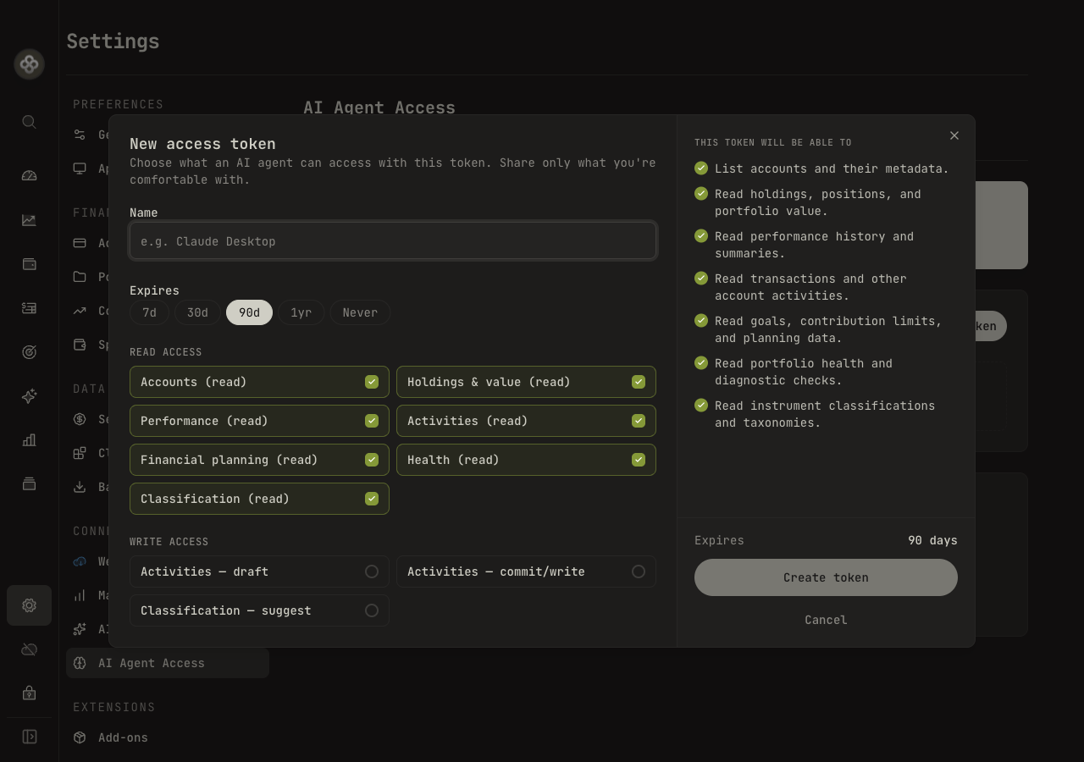Open the settings gear icon in rail
The width and height of the screenshot is (1084, 762).
29,605
